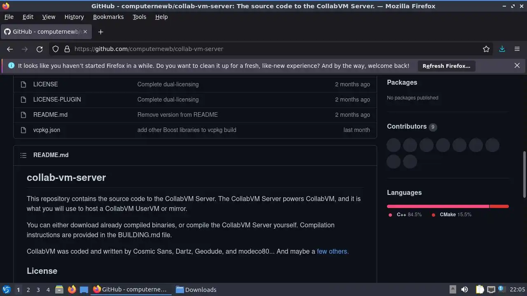Click the info icon in notification bar

pos(11,66)
